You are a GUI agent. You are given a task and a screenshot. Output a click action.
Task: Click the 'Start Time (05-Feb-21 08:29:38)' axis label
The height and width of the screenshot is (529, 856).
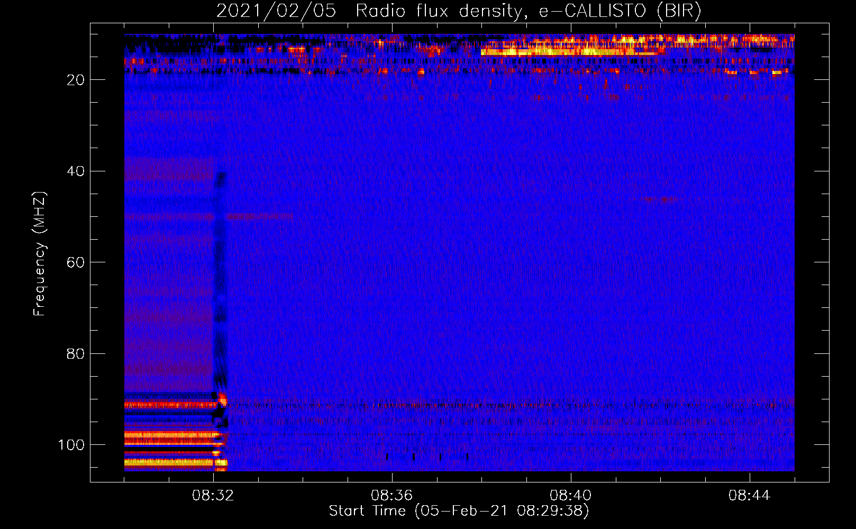coord(459,511)
